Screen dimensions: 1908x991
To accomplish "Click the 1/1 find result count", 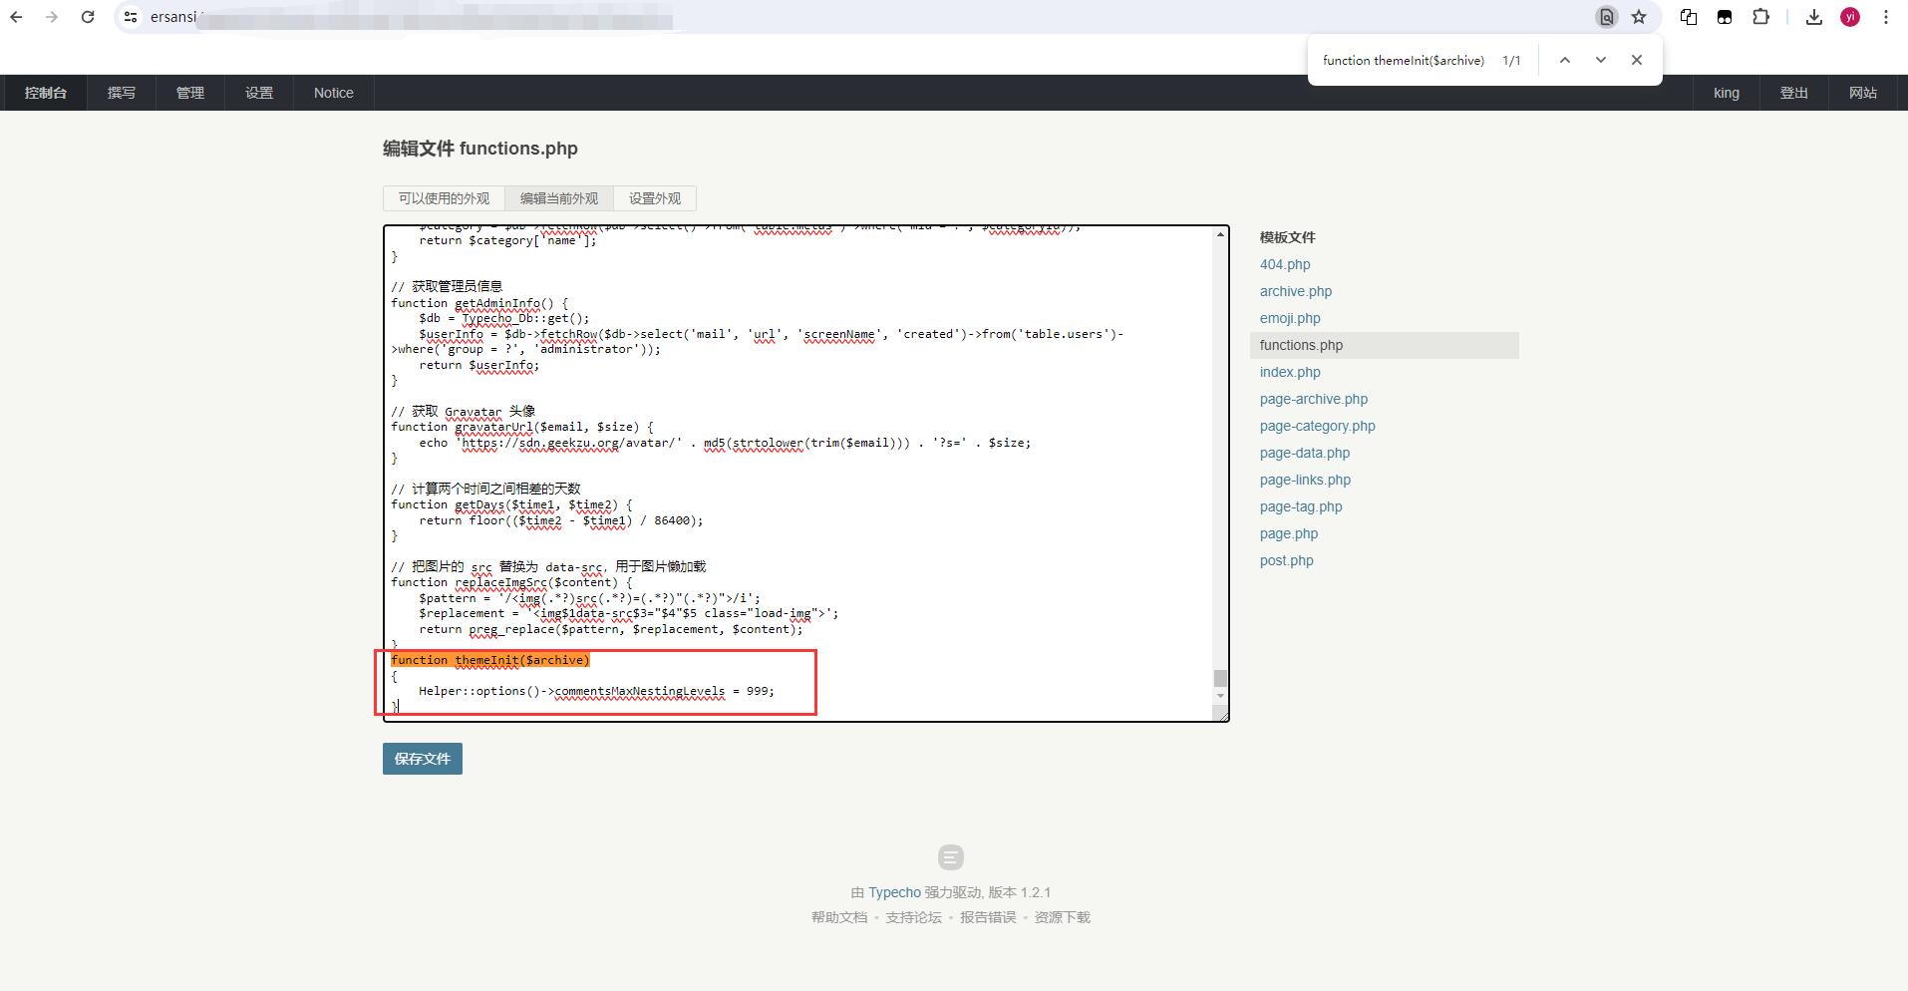I will pyautogui.click(x=1512, y=60).
